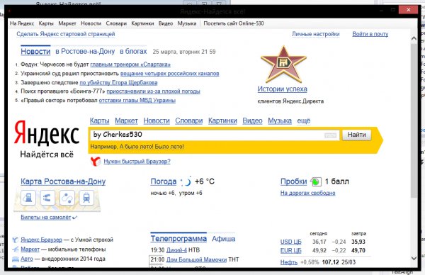This screenshot has height=275, width=425.
Task: Open Видео in top menu bar
Action: click(x=166, y=23)
